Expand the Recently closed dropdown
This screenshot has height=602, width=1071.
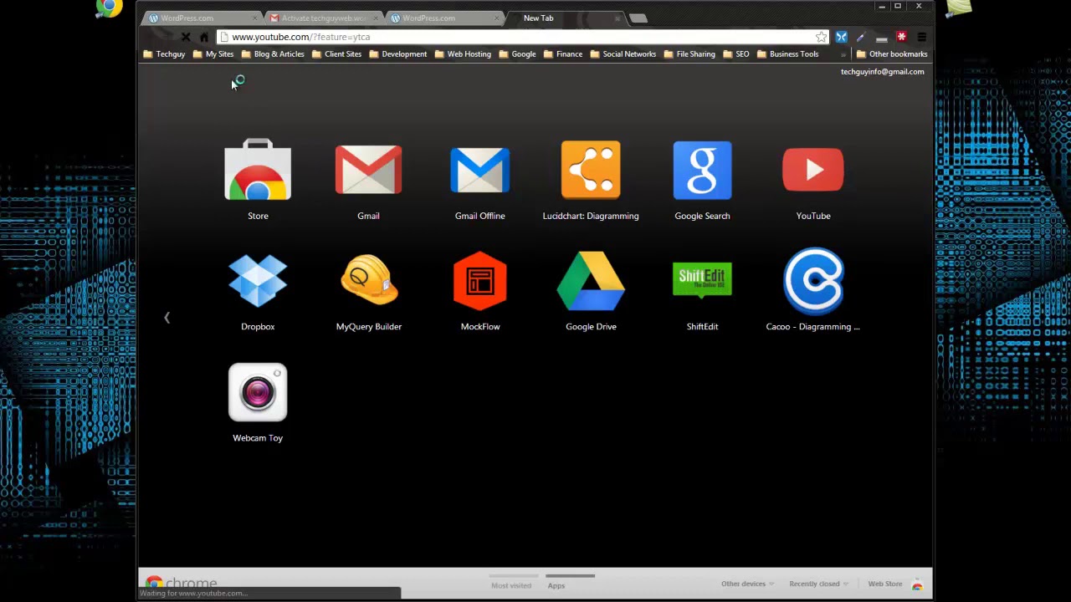pos(818,584)
